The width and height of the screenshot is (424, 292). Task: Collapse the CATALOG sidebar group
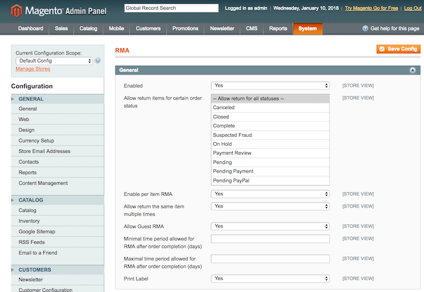tap(31, 200)
